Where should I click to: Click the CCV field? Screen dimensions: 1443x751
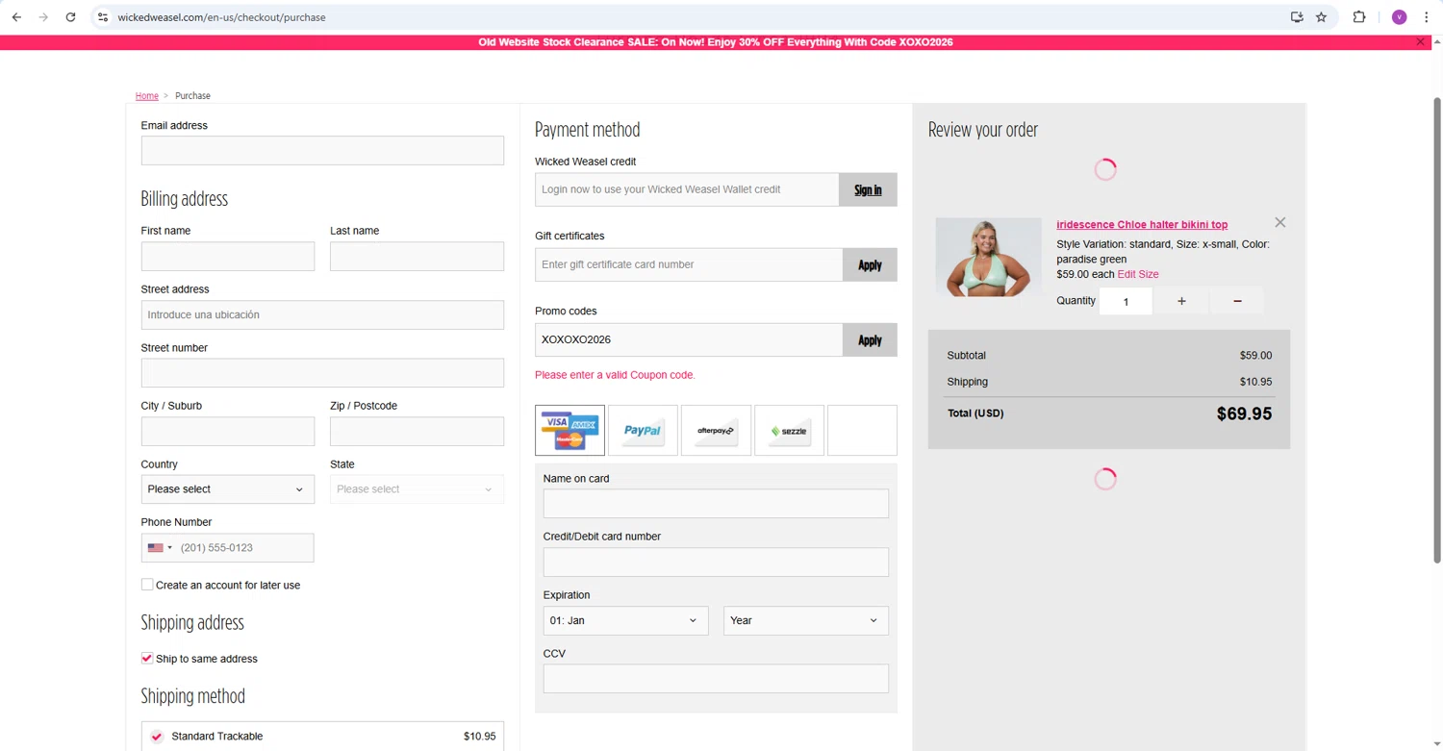[716, 679]
